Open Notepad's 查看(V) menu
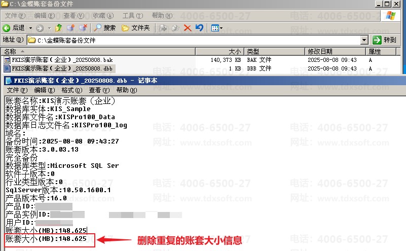406x251 pixels. [x=99, y=90]
